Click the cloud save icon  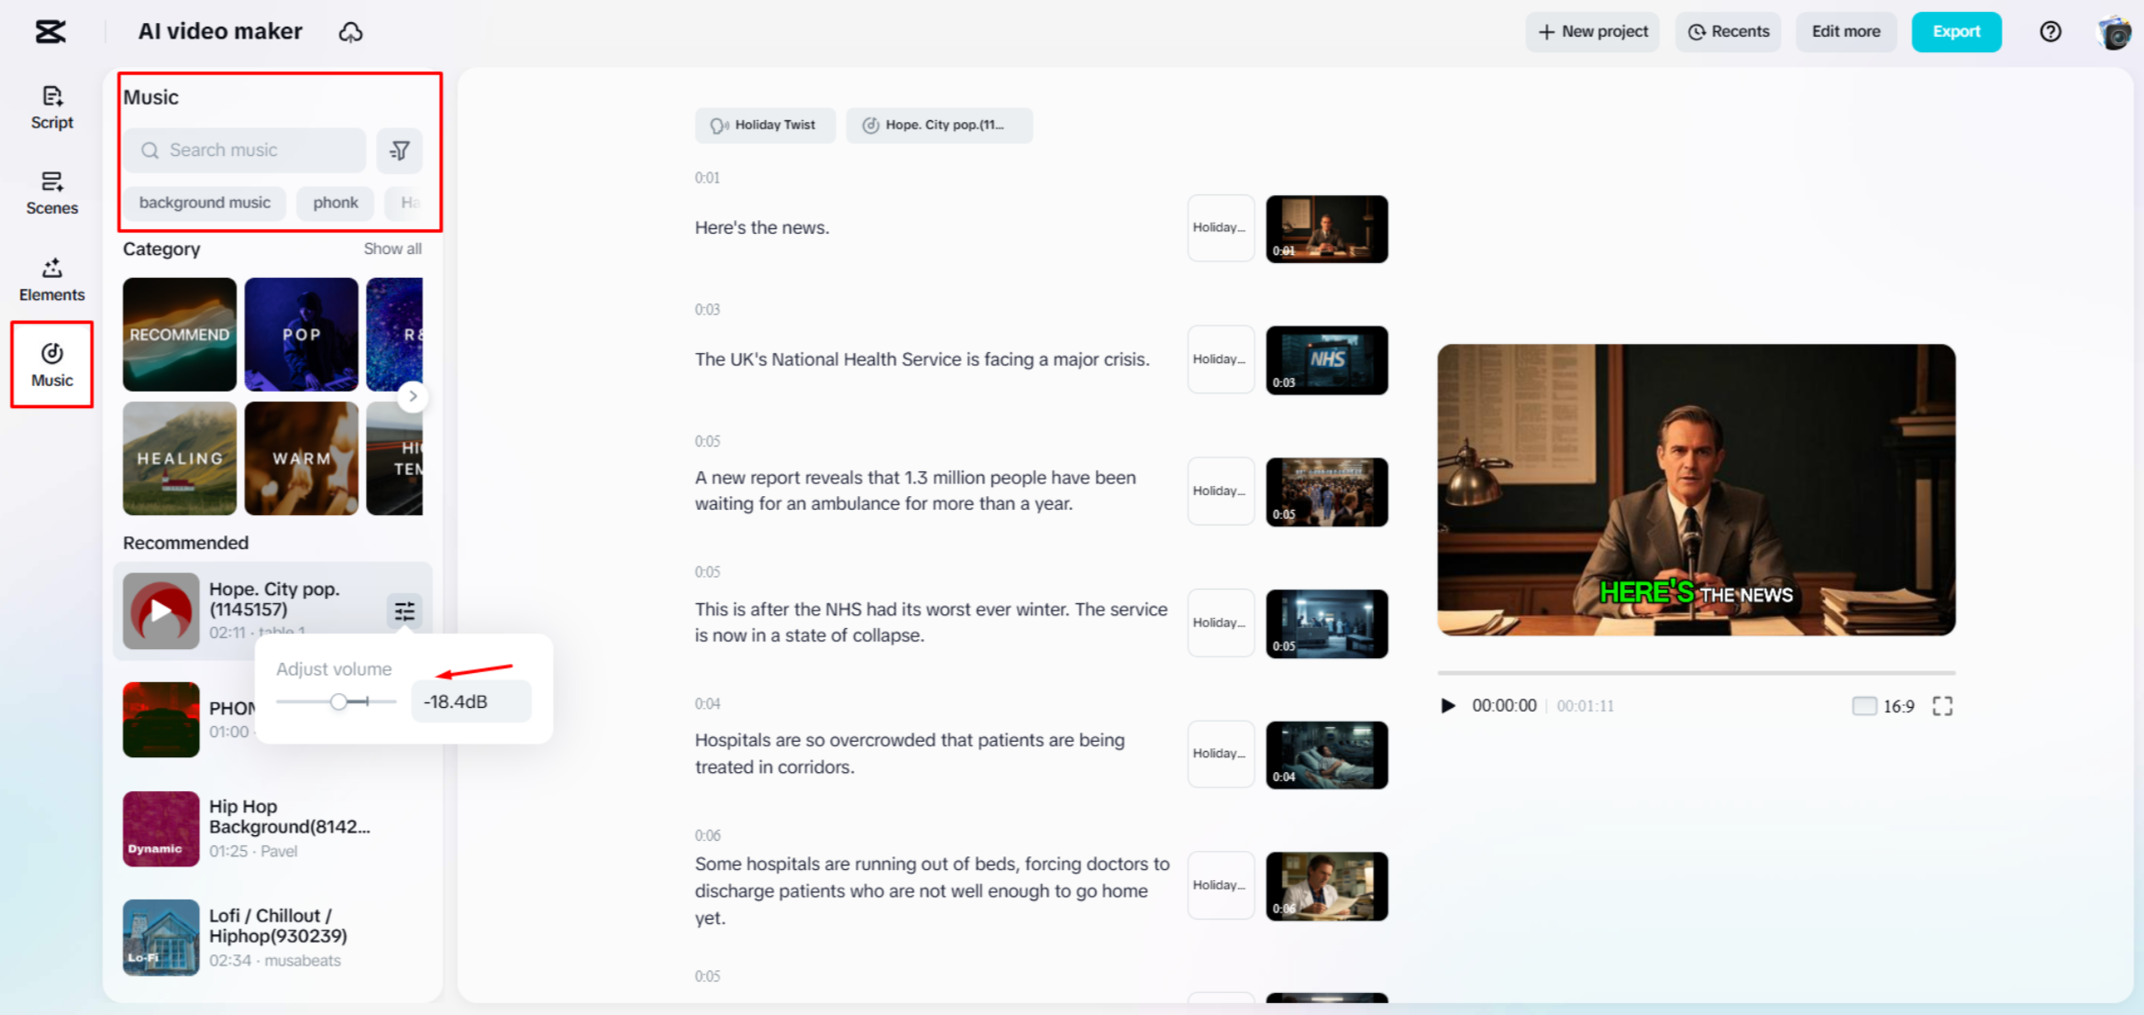pyautogui.click(x=350, y=32)
